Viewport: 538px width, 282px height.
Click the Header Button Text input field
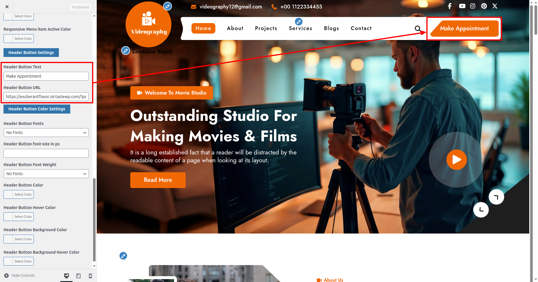(46, 76)
